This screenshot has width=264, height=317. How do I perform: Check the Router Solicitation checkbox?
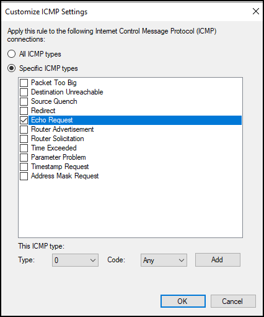pos(24,139)
